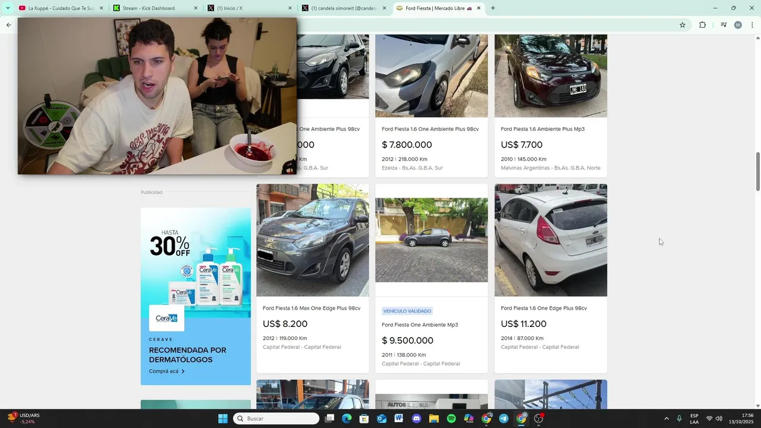Open the tab search dropdown arrow
Screen dimensions: 761x428
pos(8,8)
